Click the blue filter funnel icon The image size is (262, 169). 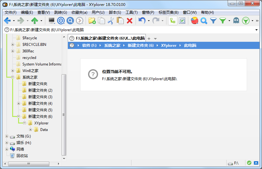[x=213, y=21]
